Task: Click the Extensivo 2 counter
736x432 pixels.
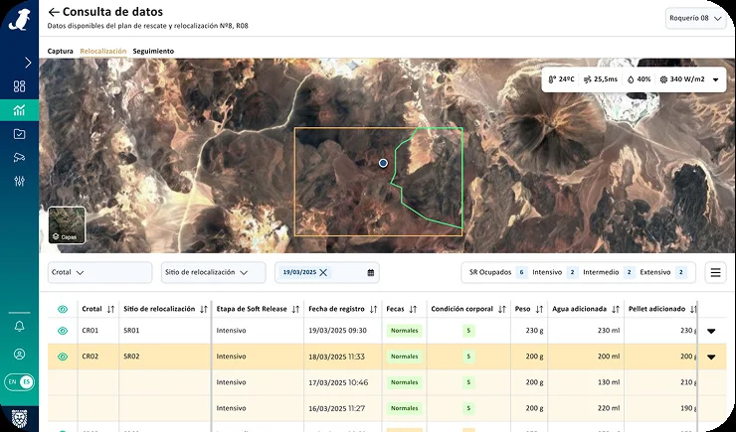Action: click(663, 272)
